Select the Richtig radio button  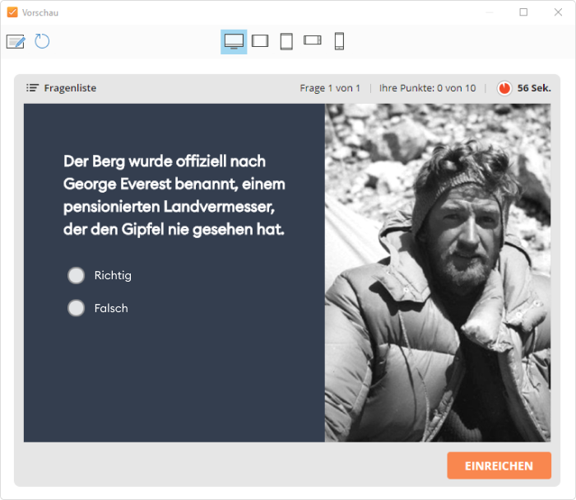pos(76,275)
